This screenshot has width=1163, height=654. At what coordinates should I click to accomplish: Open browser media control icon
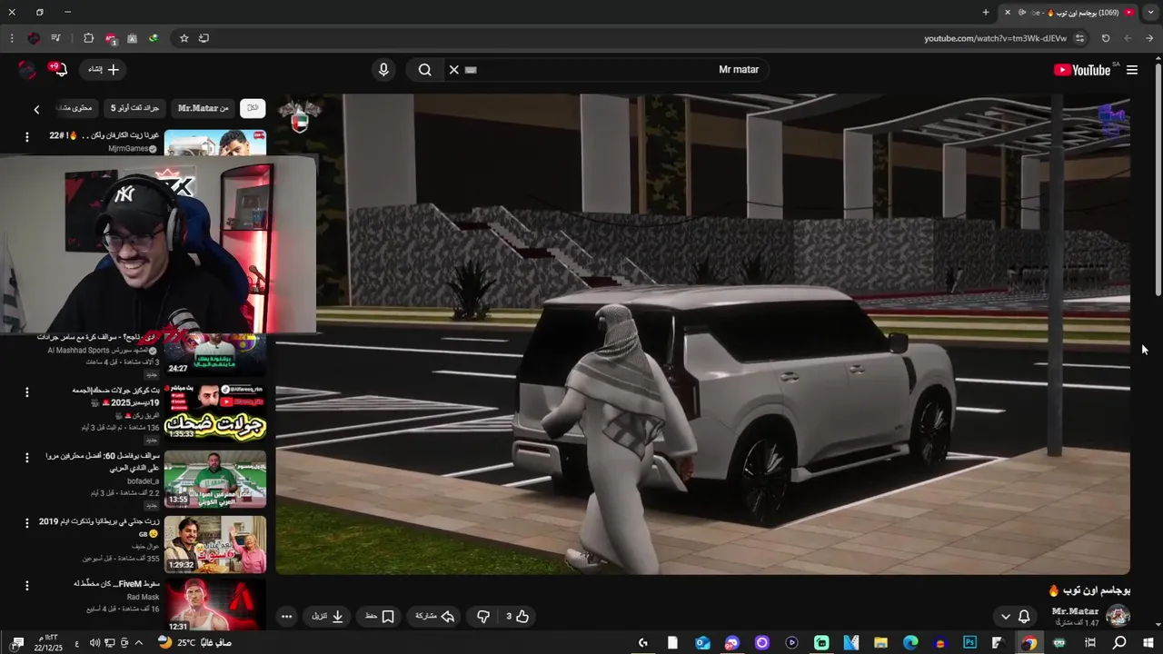click(55, 38)
